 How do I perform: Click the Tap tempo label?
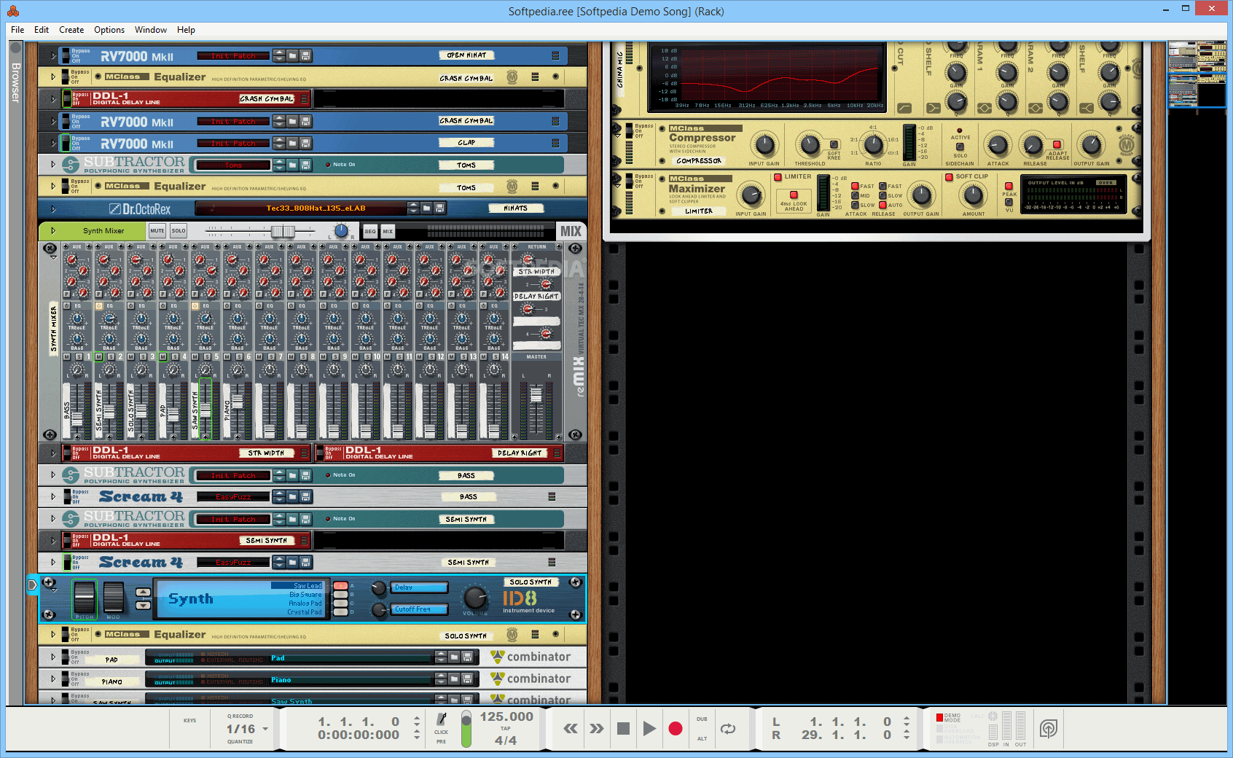pyautogui.click(x=506, y=729)
